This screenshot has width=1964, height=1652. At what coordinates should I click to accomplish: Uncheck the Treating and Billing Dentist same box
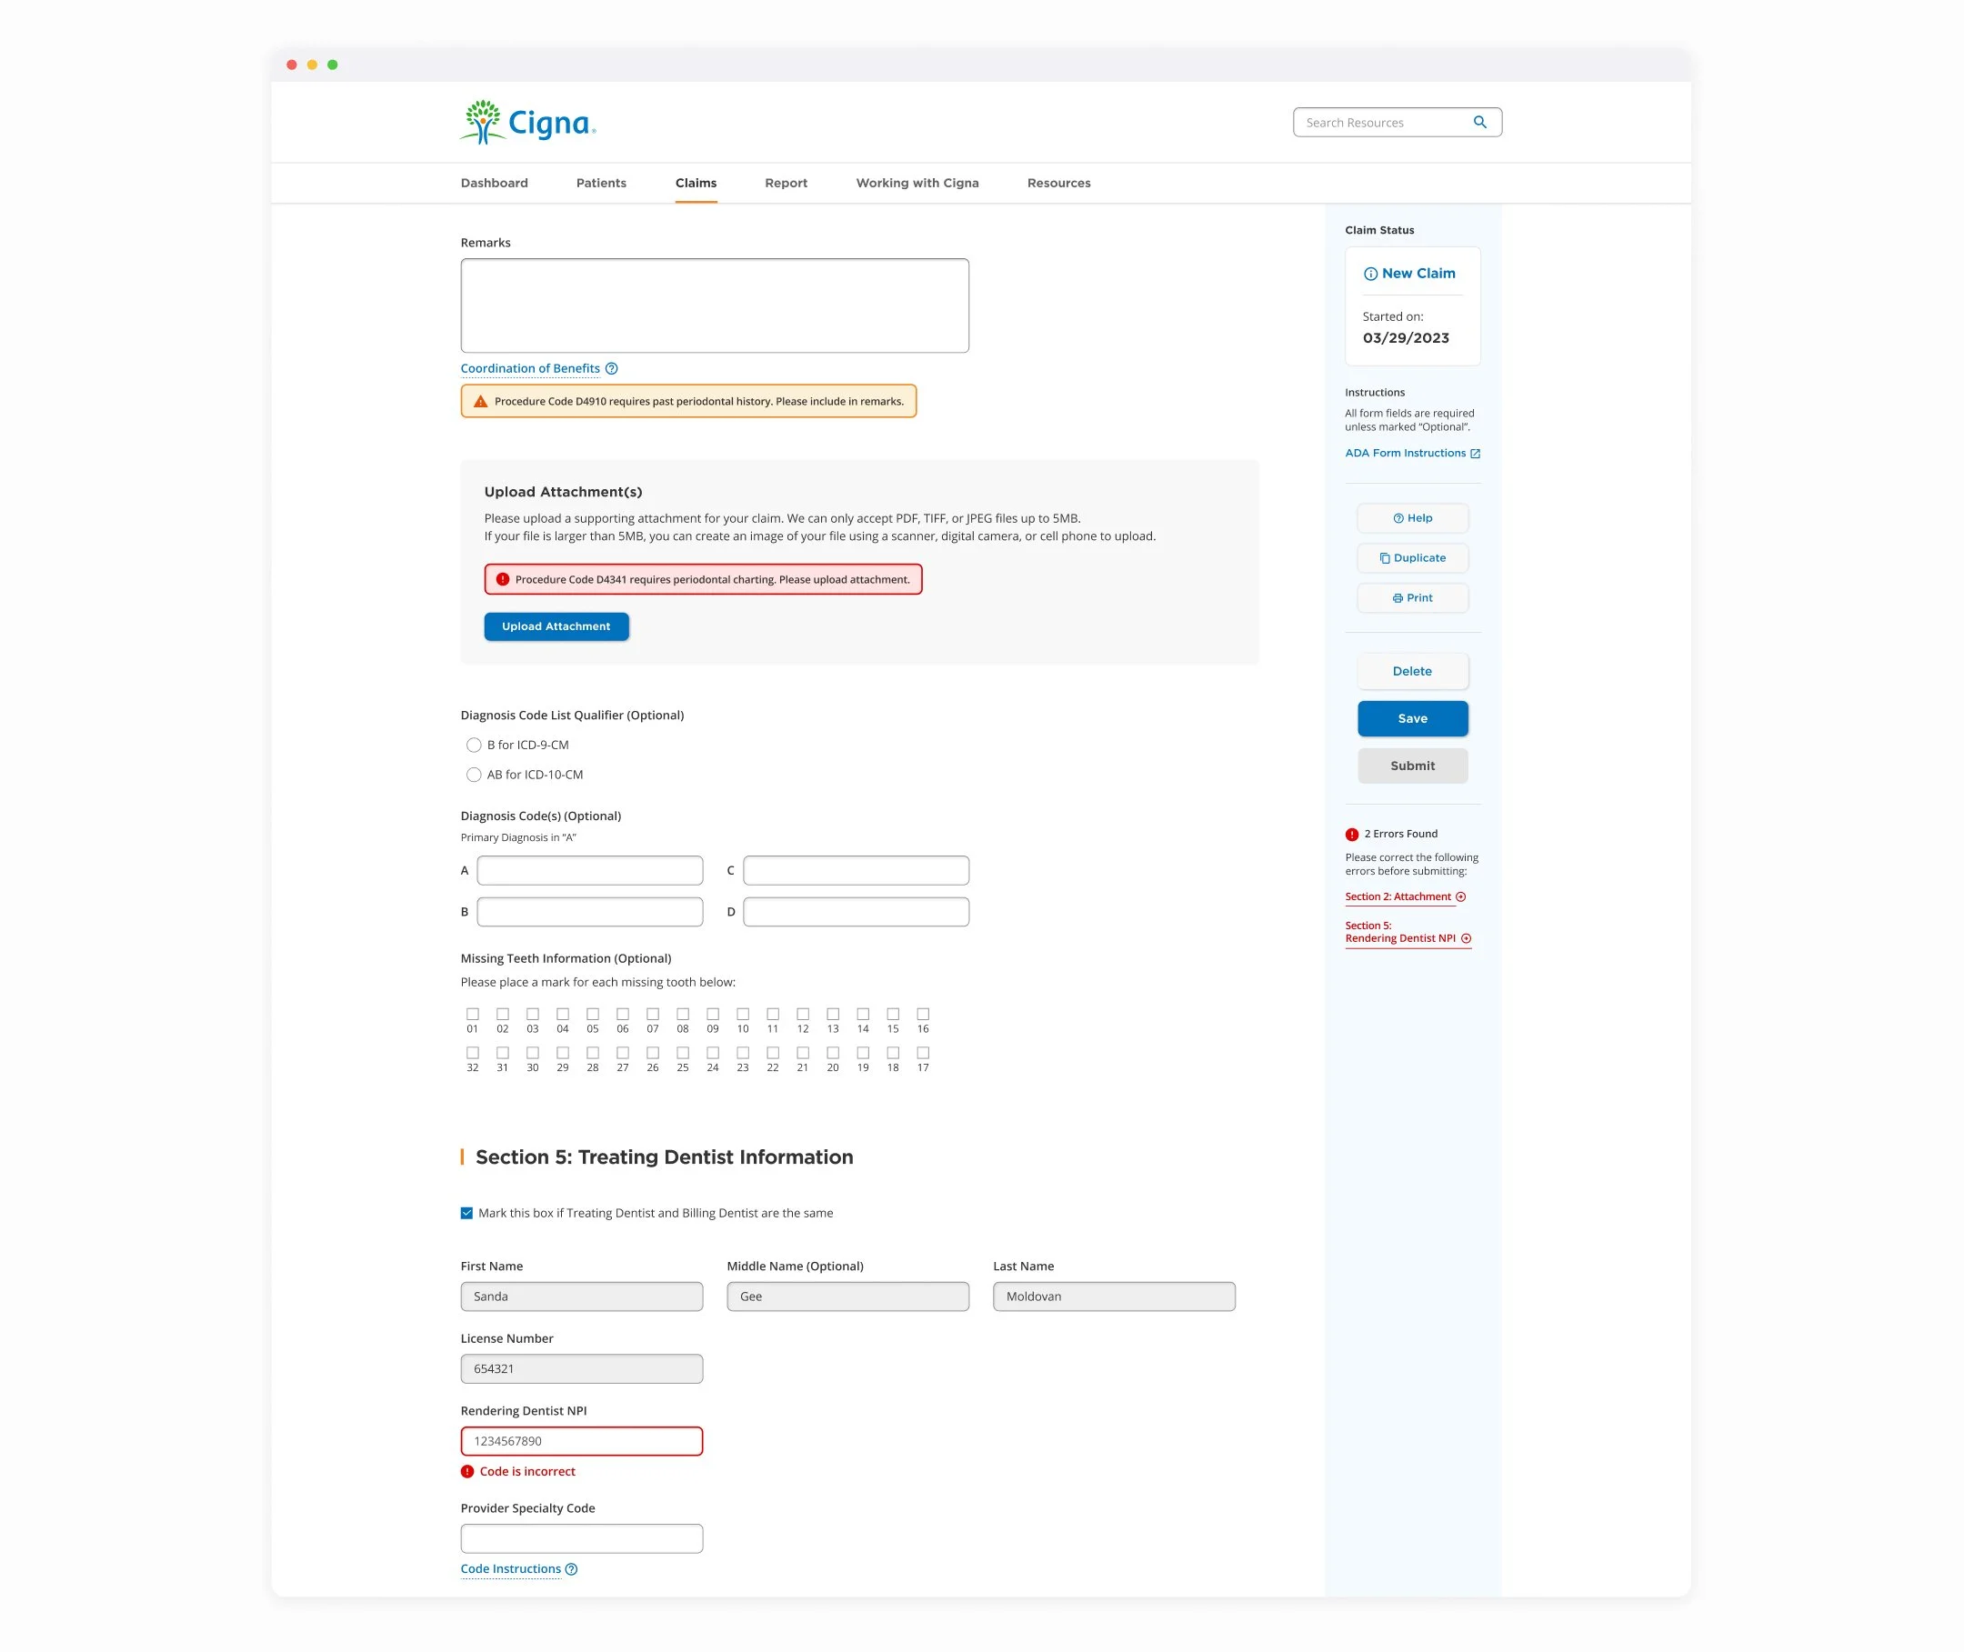pos(466,1214)
